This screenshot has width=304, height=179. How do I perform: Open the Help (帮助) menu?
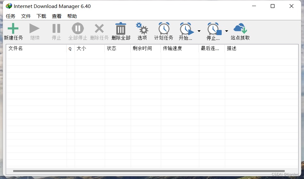click(72, 16)
